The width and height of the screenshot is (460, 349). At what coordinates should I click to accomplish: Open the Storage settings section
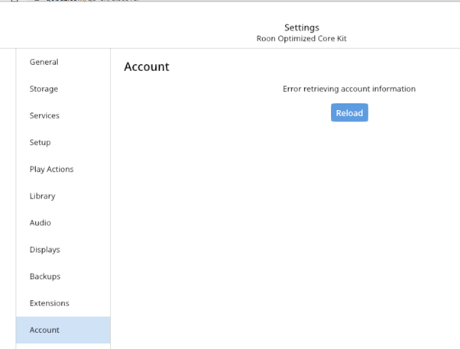point(63,89)
